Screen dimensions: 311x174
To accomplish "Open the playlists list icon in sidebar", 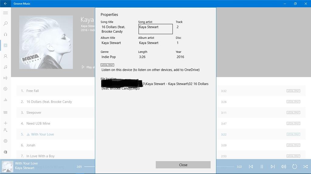I will click(x=5, y=112).
